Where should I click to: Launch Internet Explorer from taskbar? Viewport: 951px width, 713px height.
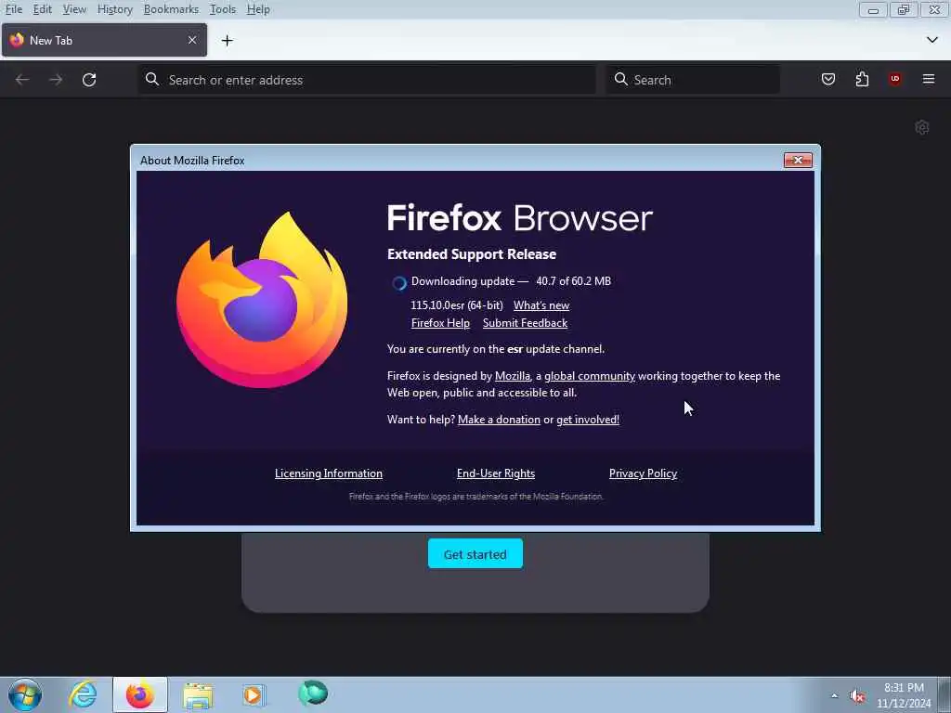tap(83, 694)
